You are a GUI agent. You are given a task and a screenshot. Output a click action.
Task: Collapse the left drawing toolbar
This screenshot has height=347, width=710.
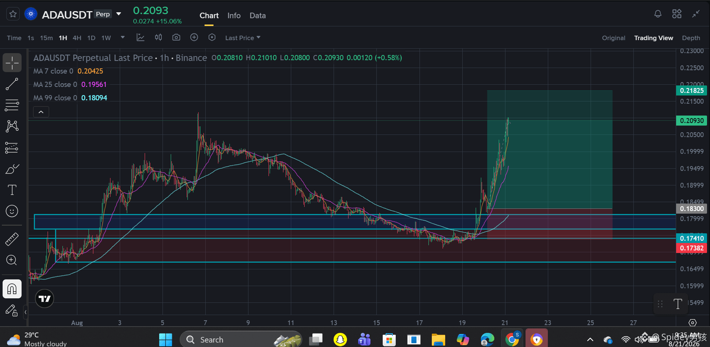click(x=25, y=312)
